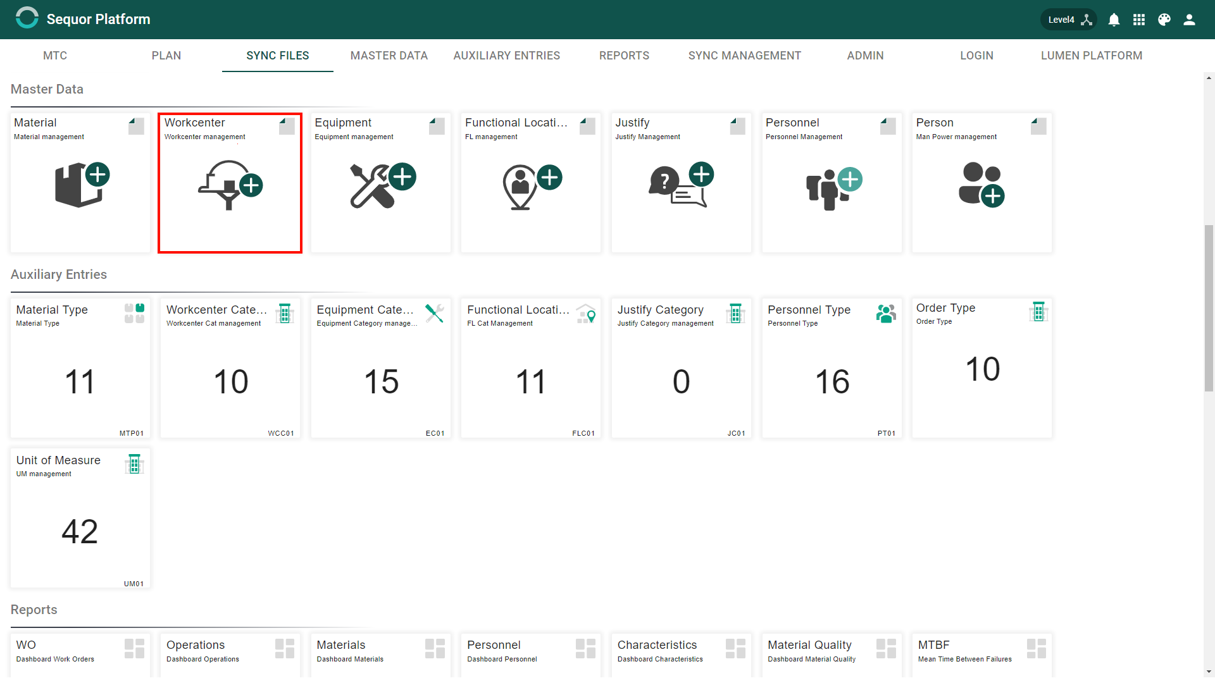Open Unit of Measure count 42

[80, 532]
